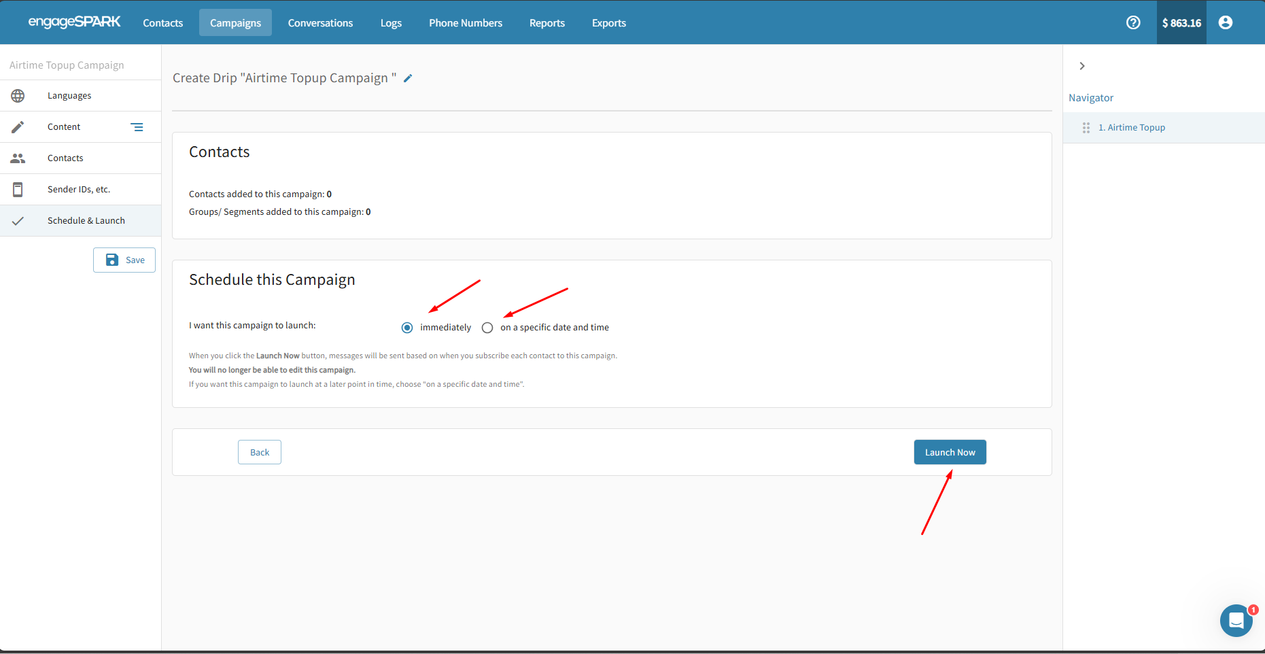Select the "immediately" launch option

(x=407, y=328)
